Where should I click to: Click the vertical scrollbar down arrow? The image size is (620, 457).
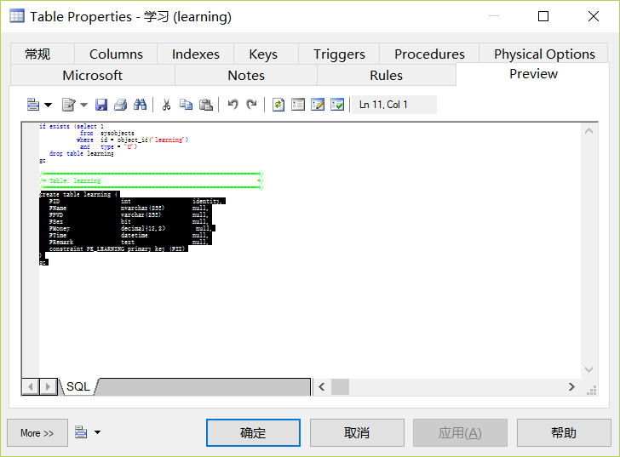point(588,369)
